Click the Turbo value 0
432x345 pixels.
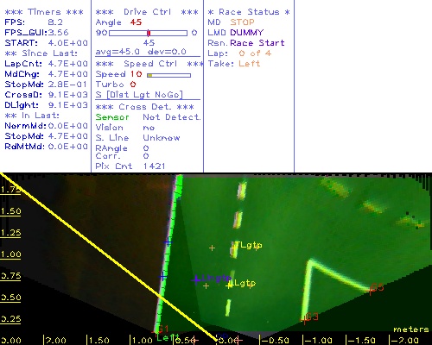(x=133, y=85)
